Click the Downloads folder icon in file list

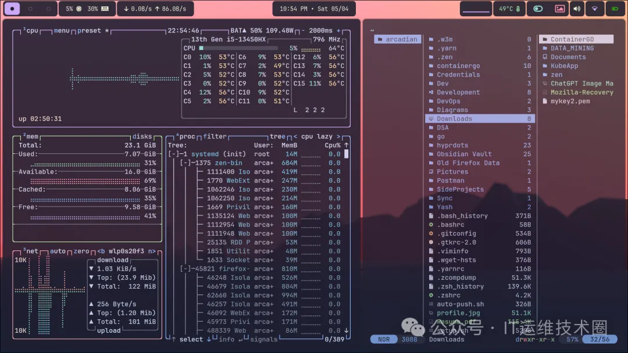[x=431, y=119]
